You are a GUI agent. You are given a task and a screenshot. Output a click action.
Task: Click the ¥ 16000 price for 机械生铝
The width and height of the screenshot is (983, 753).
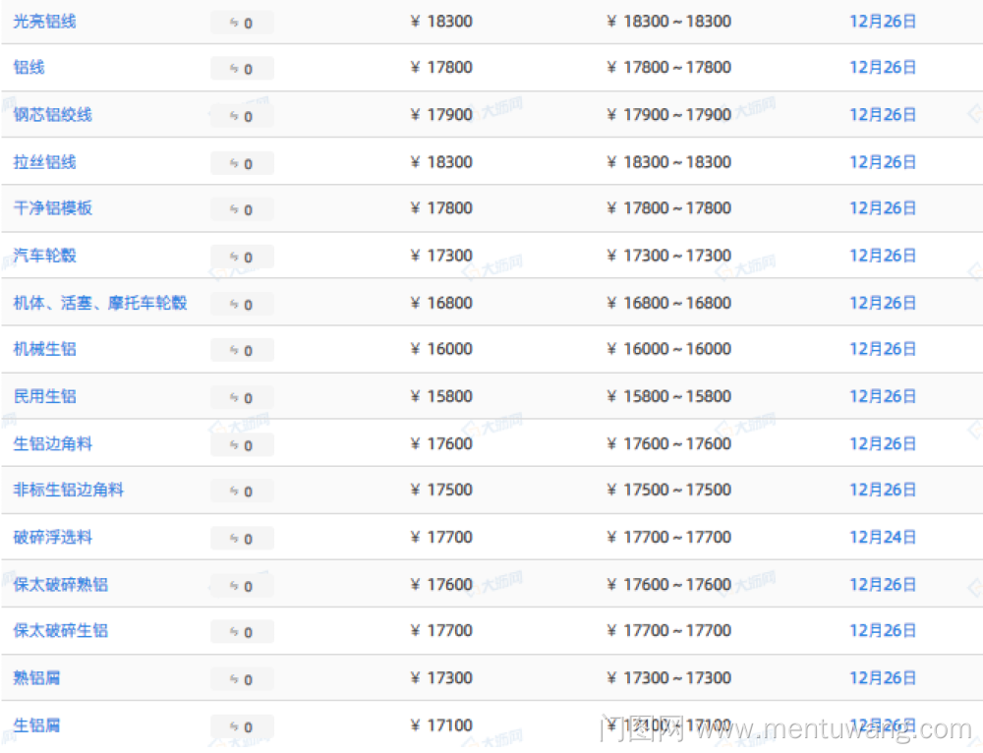tap(441, 350)
